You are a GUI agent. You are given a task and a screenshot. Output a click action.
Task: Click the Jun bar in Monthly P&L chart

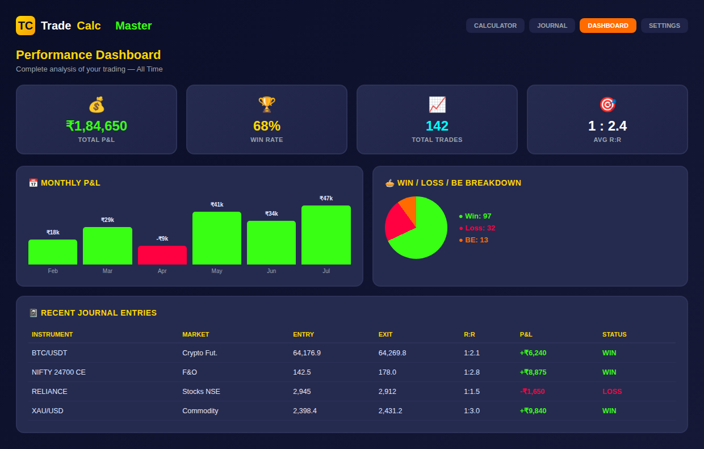tap(271, 242)
